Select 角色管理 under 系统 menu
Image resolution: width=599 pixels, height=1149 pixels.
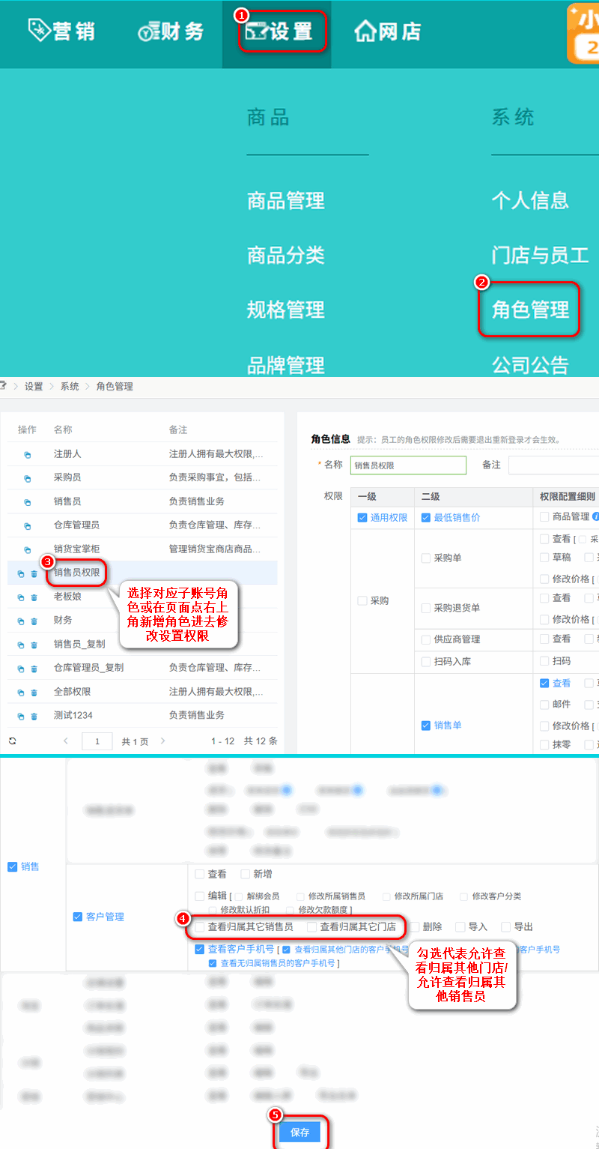pyautogui.click(x=529, y=310)
